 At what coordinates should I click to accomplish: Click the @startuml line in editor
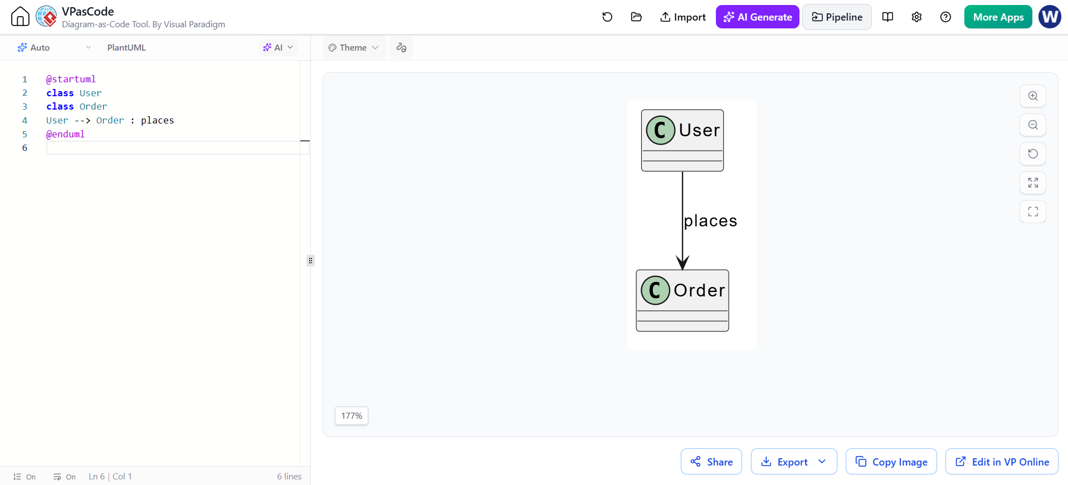point(71,79)
